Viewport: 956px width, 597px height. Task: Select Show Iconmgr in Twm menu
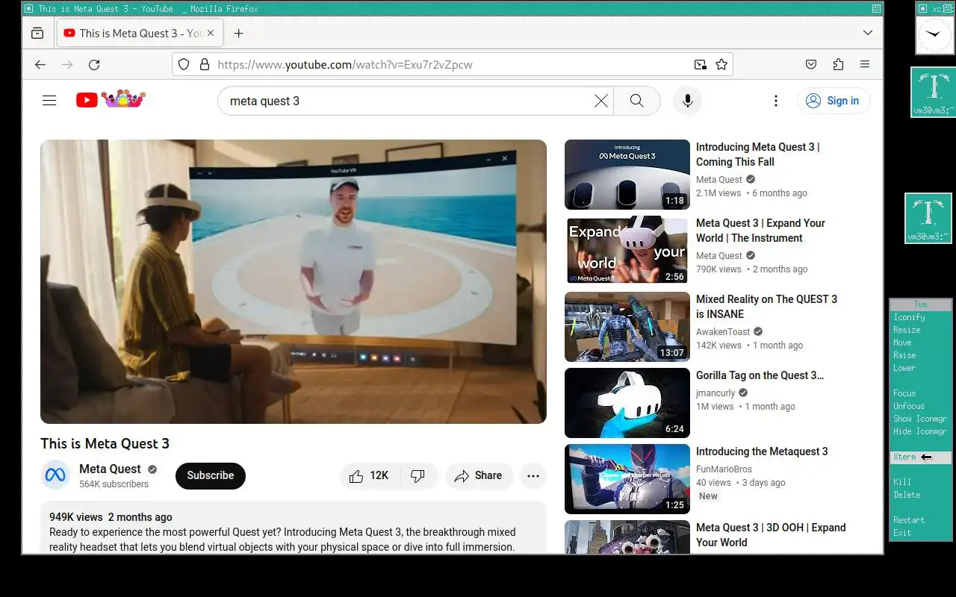point(920,419)
